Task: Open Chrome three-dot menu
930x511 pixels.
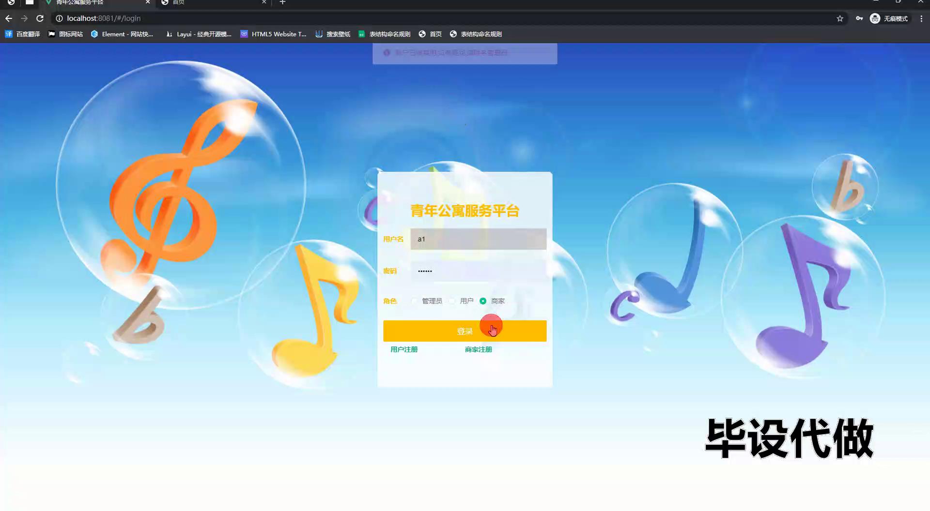Action: [x=921, y=18]
